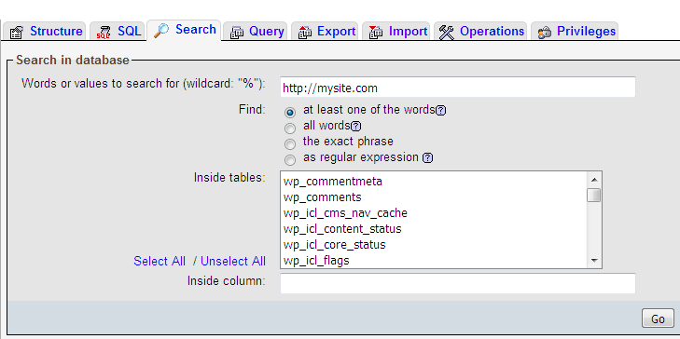
Task: Open help for 'at least one of the words'
Action: click(x=440, y=111)
